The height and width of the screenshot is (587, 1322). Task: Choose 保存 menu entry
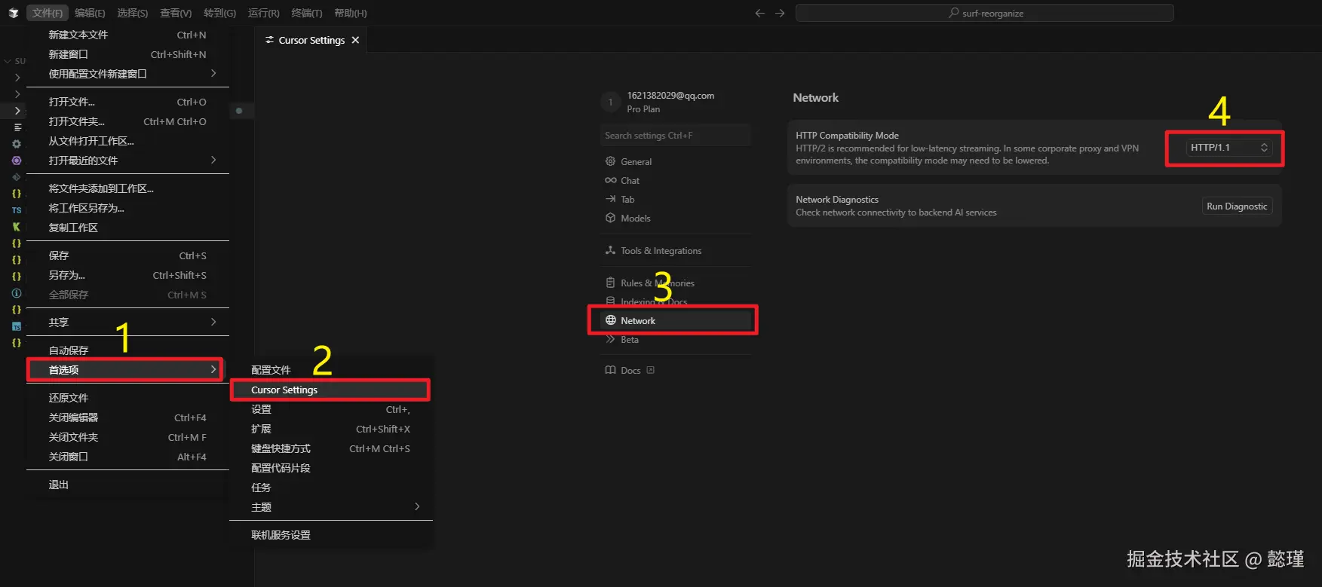coord(127,255)
